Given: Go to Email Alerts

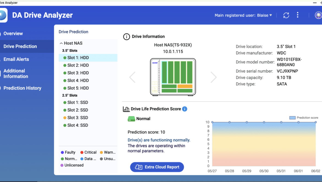Looking at the screenshot, I should (x=16, y=59).
